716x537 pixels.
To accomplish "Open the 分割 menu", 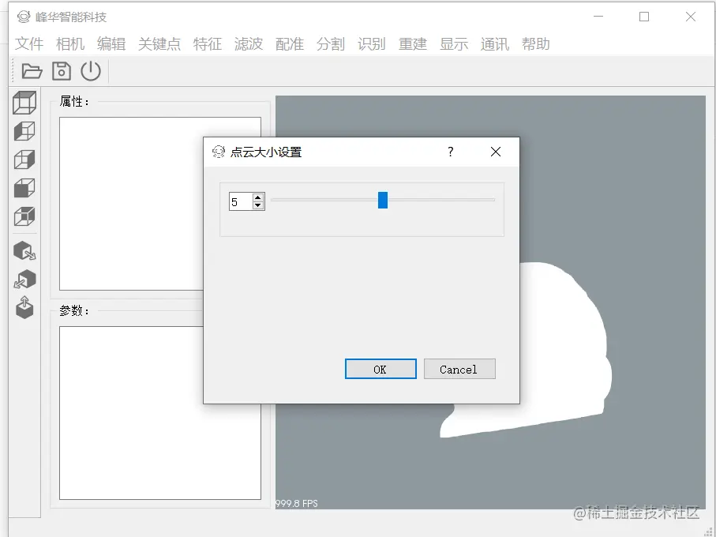I will pos(331,44).
